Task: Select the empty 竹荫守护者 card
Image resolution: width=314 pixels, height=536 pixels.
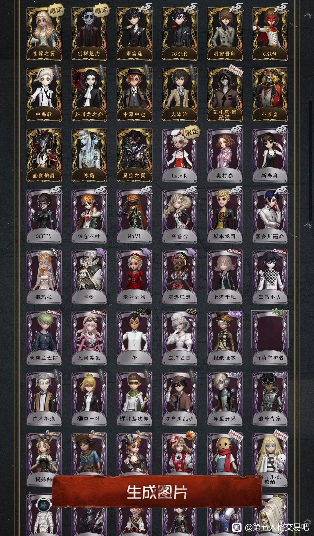Action: click(270, 337)
